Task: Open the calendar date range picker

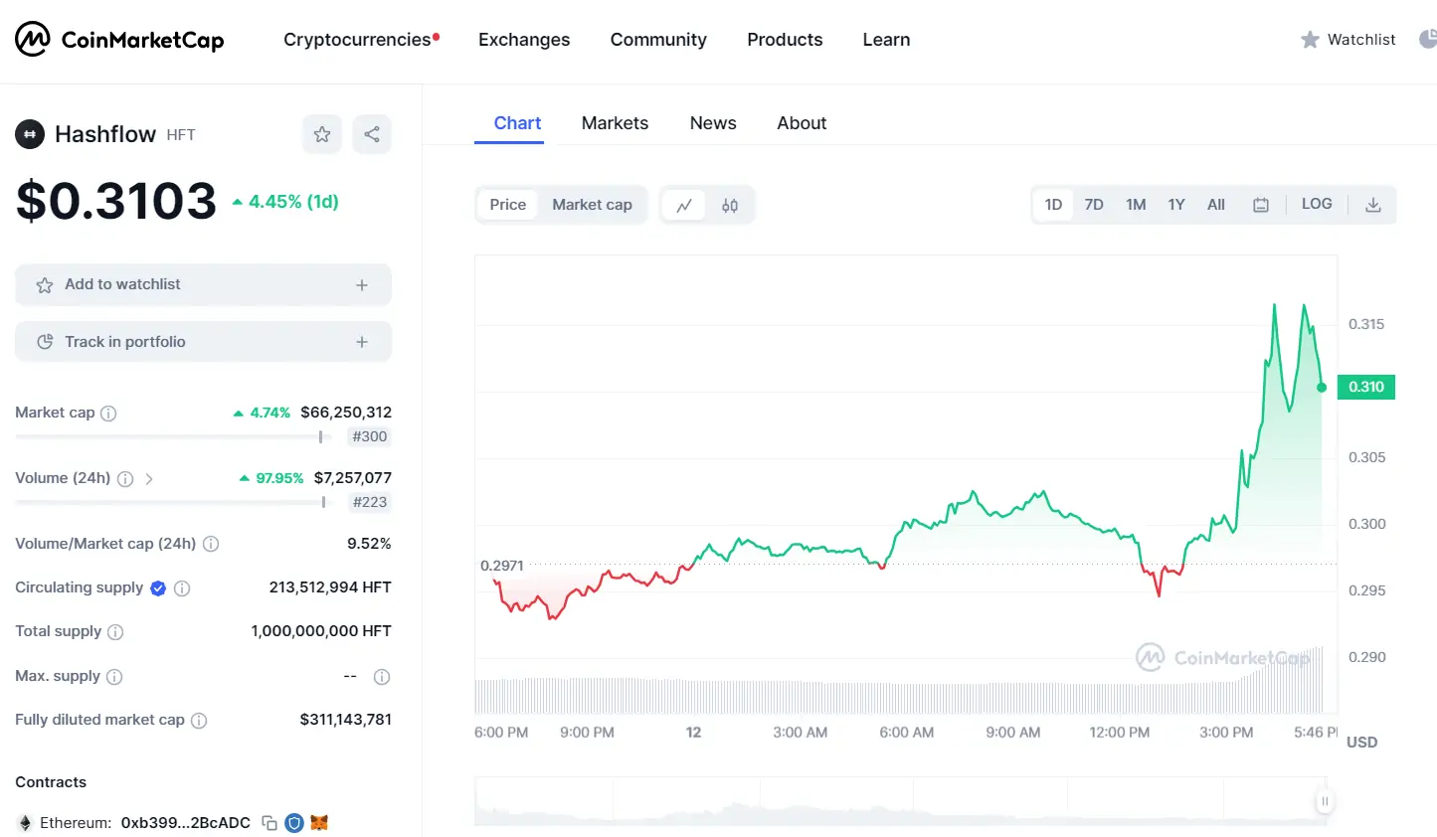Action: 1261,205
